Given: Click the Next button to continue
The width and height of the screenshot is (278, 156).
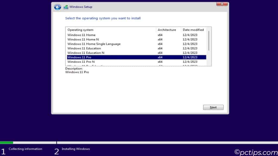Looking at the screenshot, I should 213,107.
